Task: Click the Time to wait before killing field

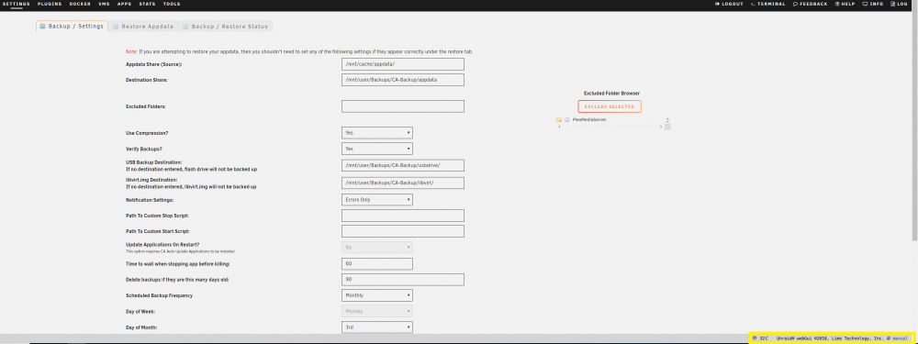Action: coord(377,264)
